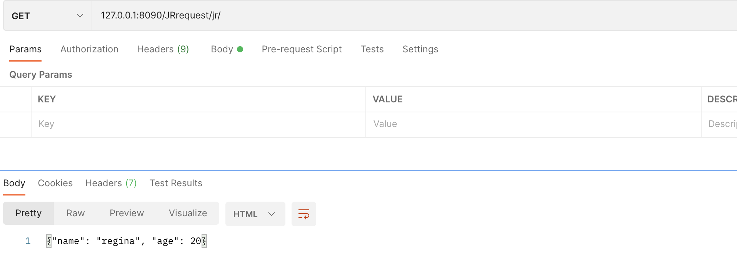Open the GET method dropdown

click(47, 16)
